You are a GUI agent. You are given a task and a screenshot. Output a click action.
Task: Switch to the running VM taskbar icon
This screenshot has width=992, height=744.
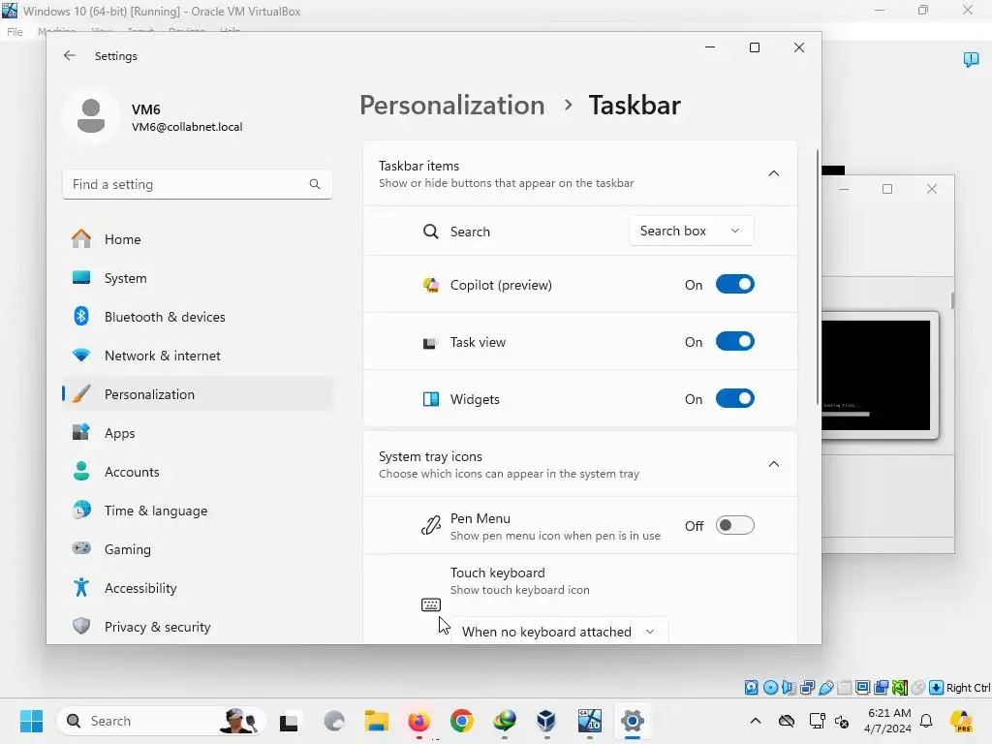[x=590, y=721]
